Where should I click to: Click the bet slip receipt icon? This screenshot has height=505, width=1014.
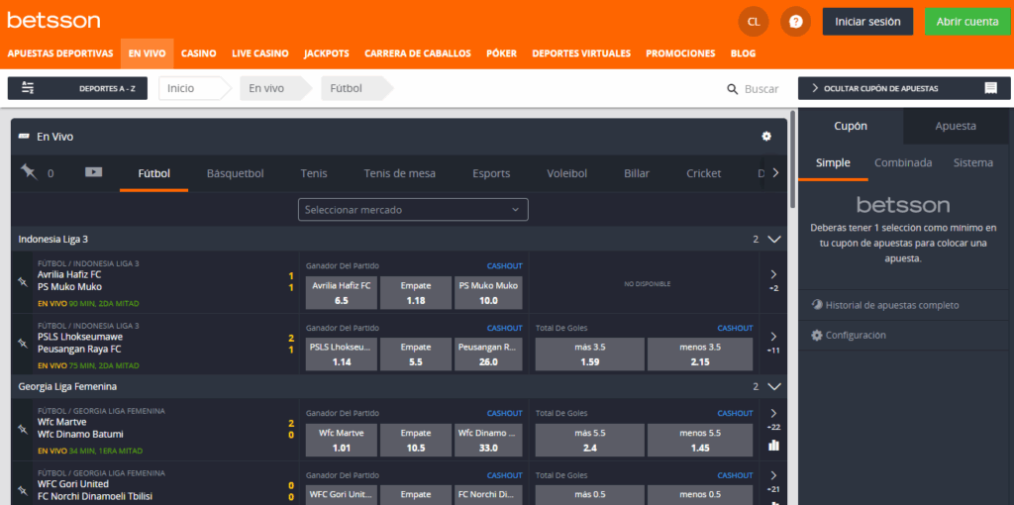[990, 88]
